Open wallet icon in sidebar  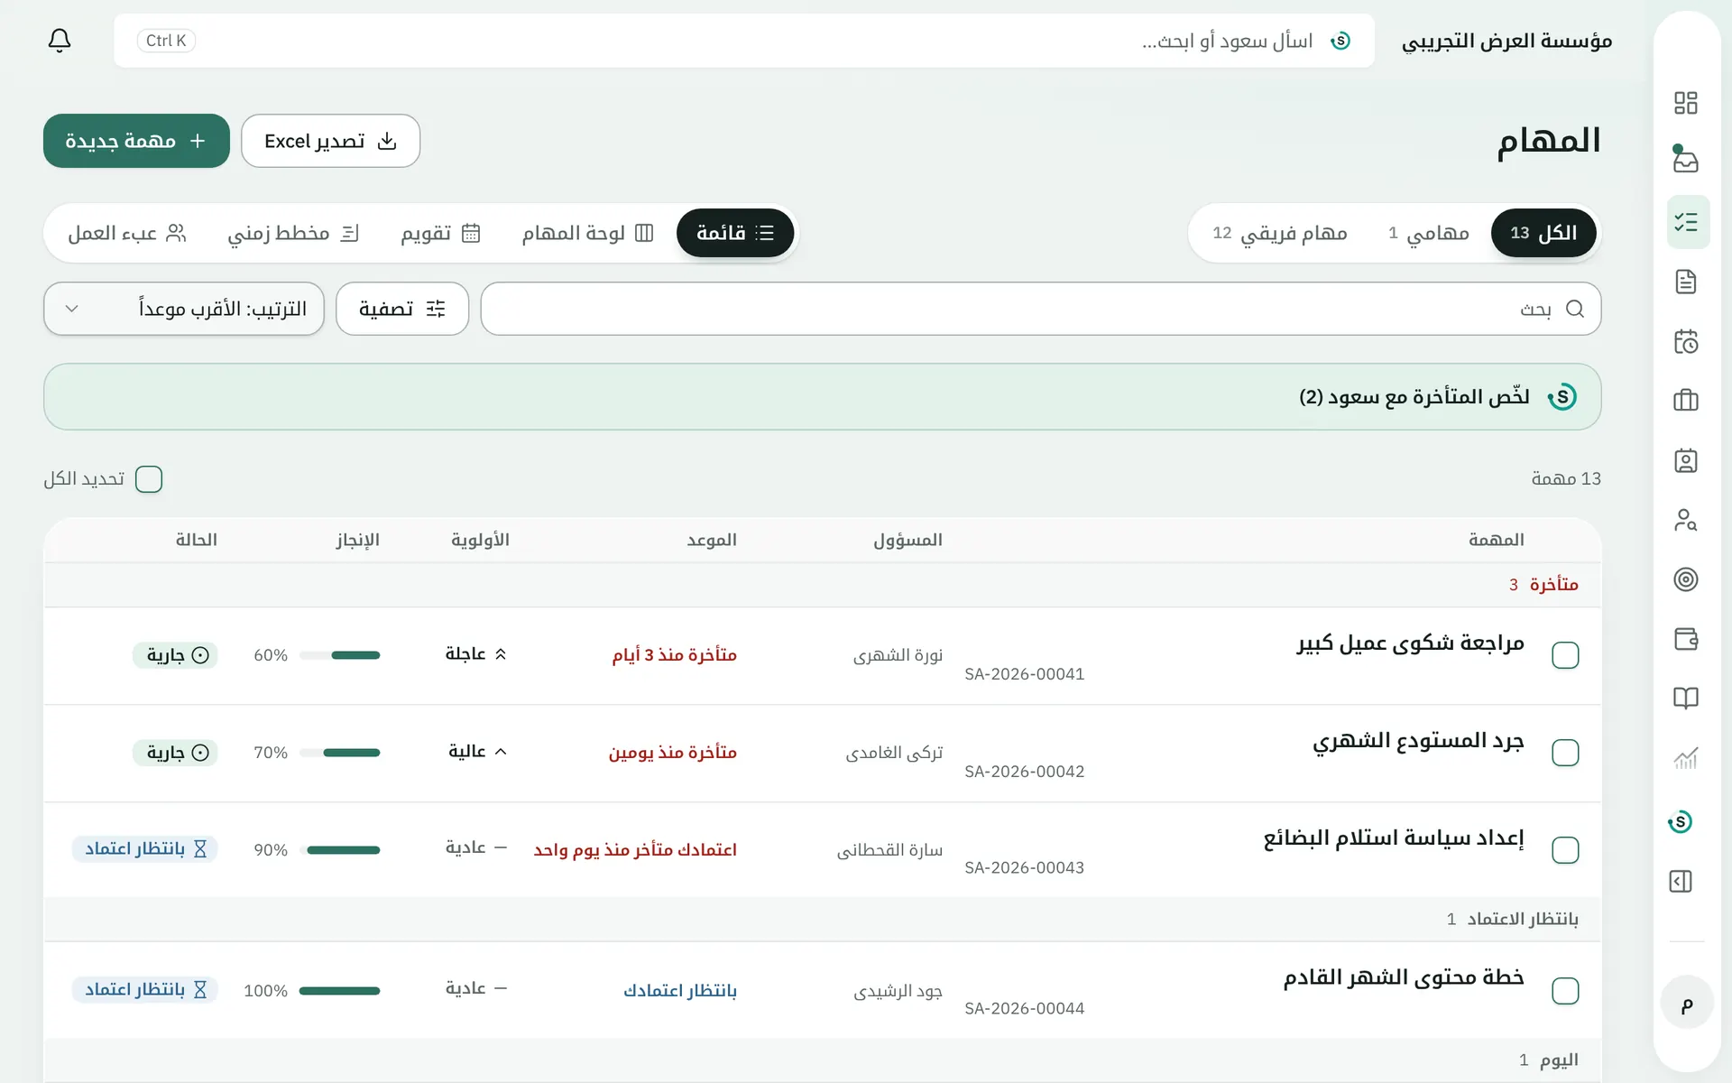point(1685,639)
